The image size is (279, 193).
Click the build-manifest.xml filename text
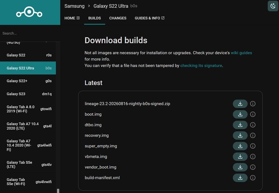[x=102, y=178]
